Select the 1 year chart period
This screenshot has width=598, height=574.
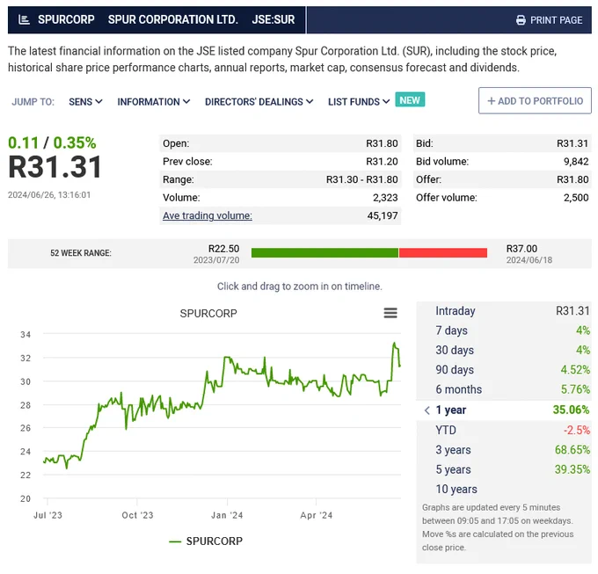(503, 411)
